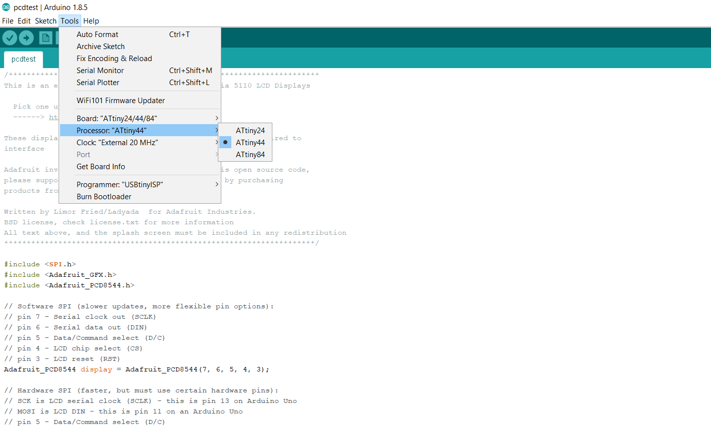Choose Get Board Info
The width and height of the screenshot is (711, 428).
click(x=140, y=167)
